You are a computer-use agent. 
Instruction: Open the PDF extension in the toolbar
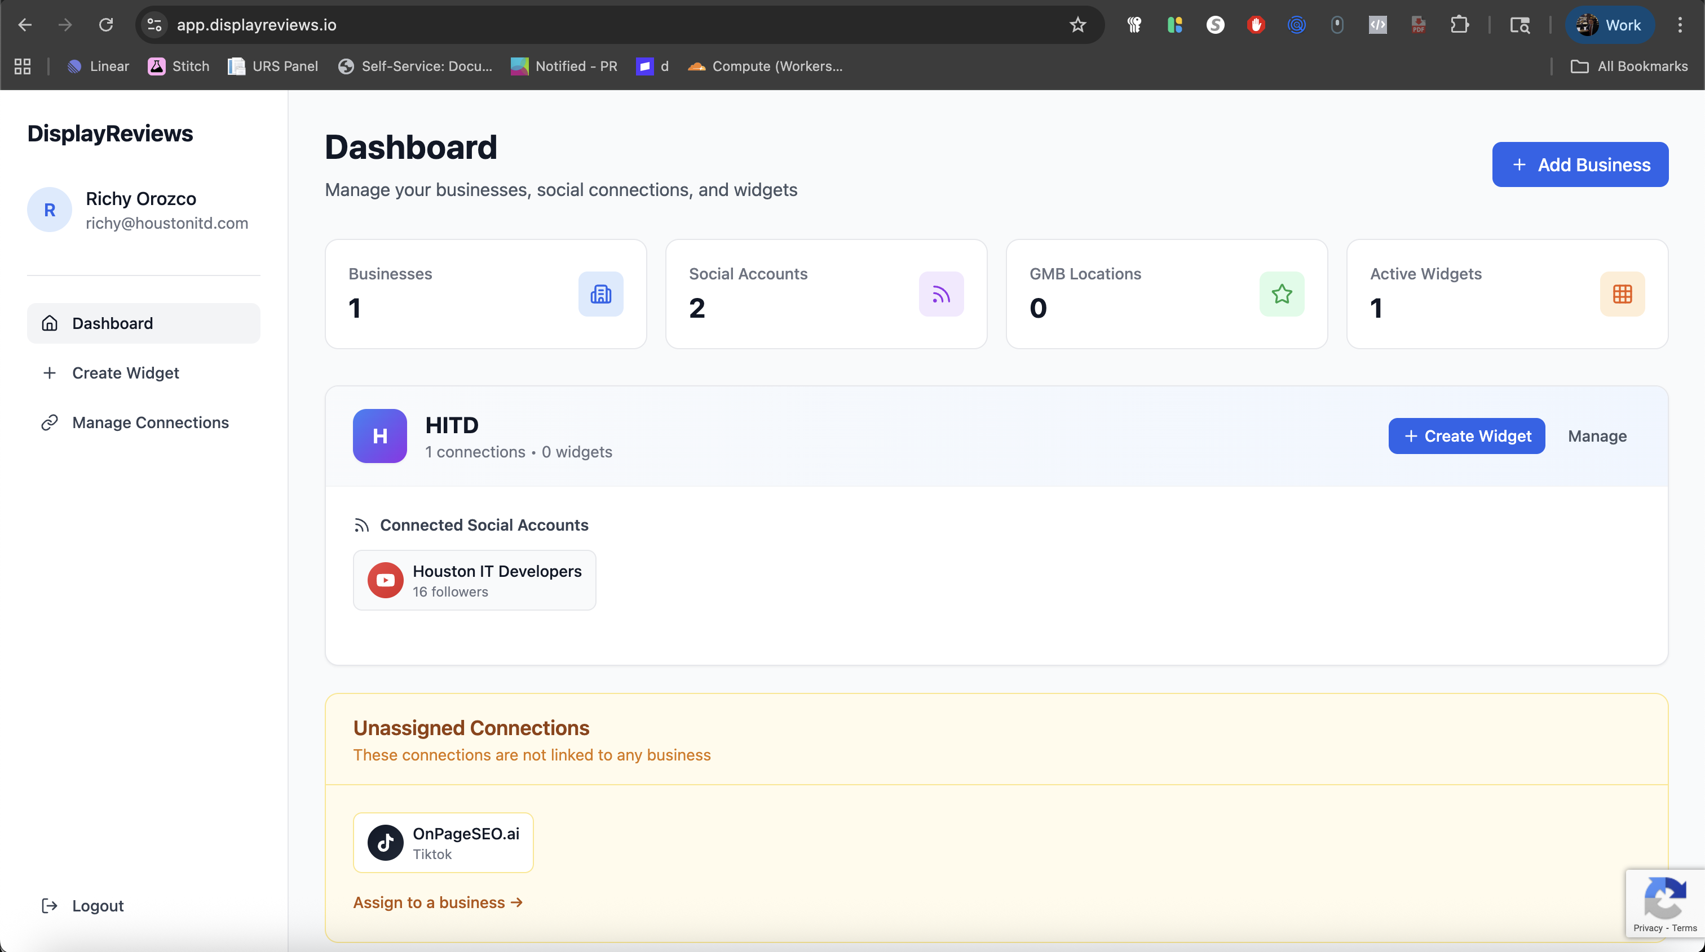point(1419,24)
